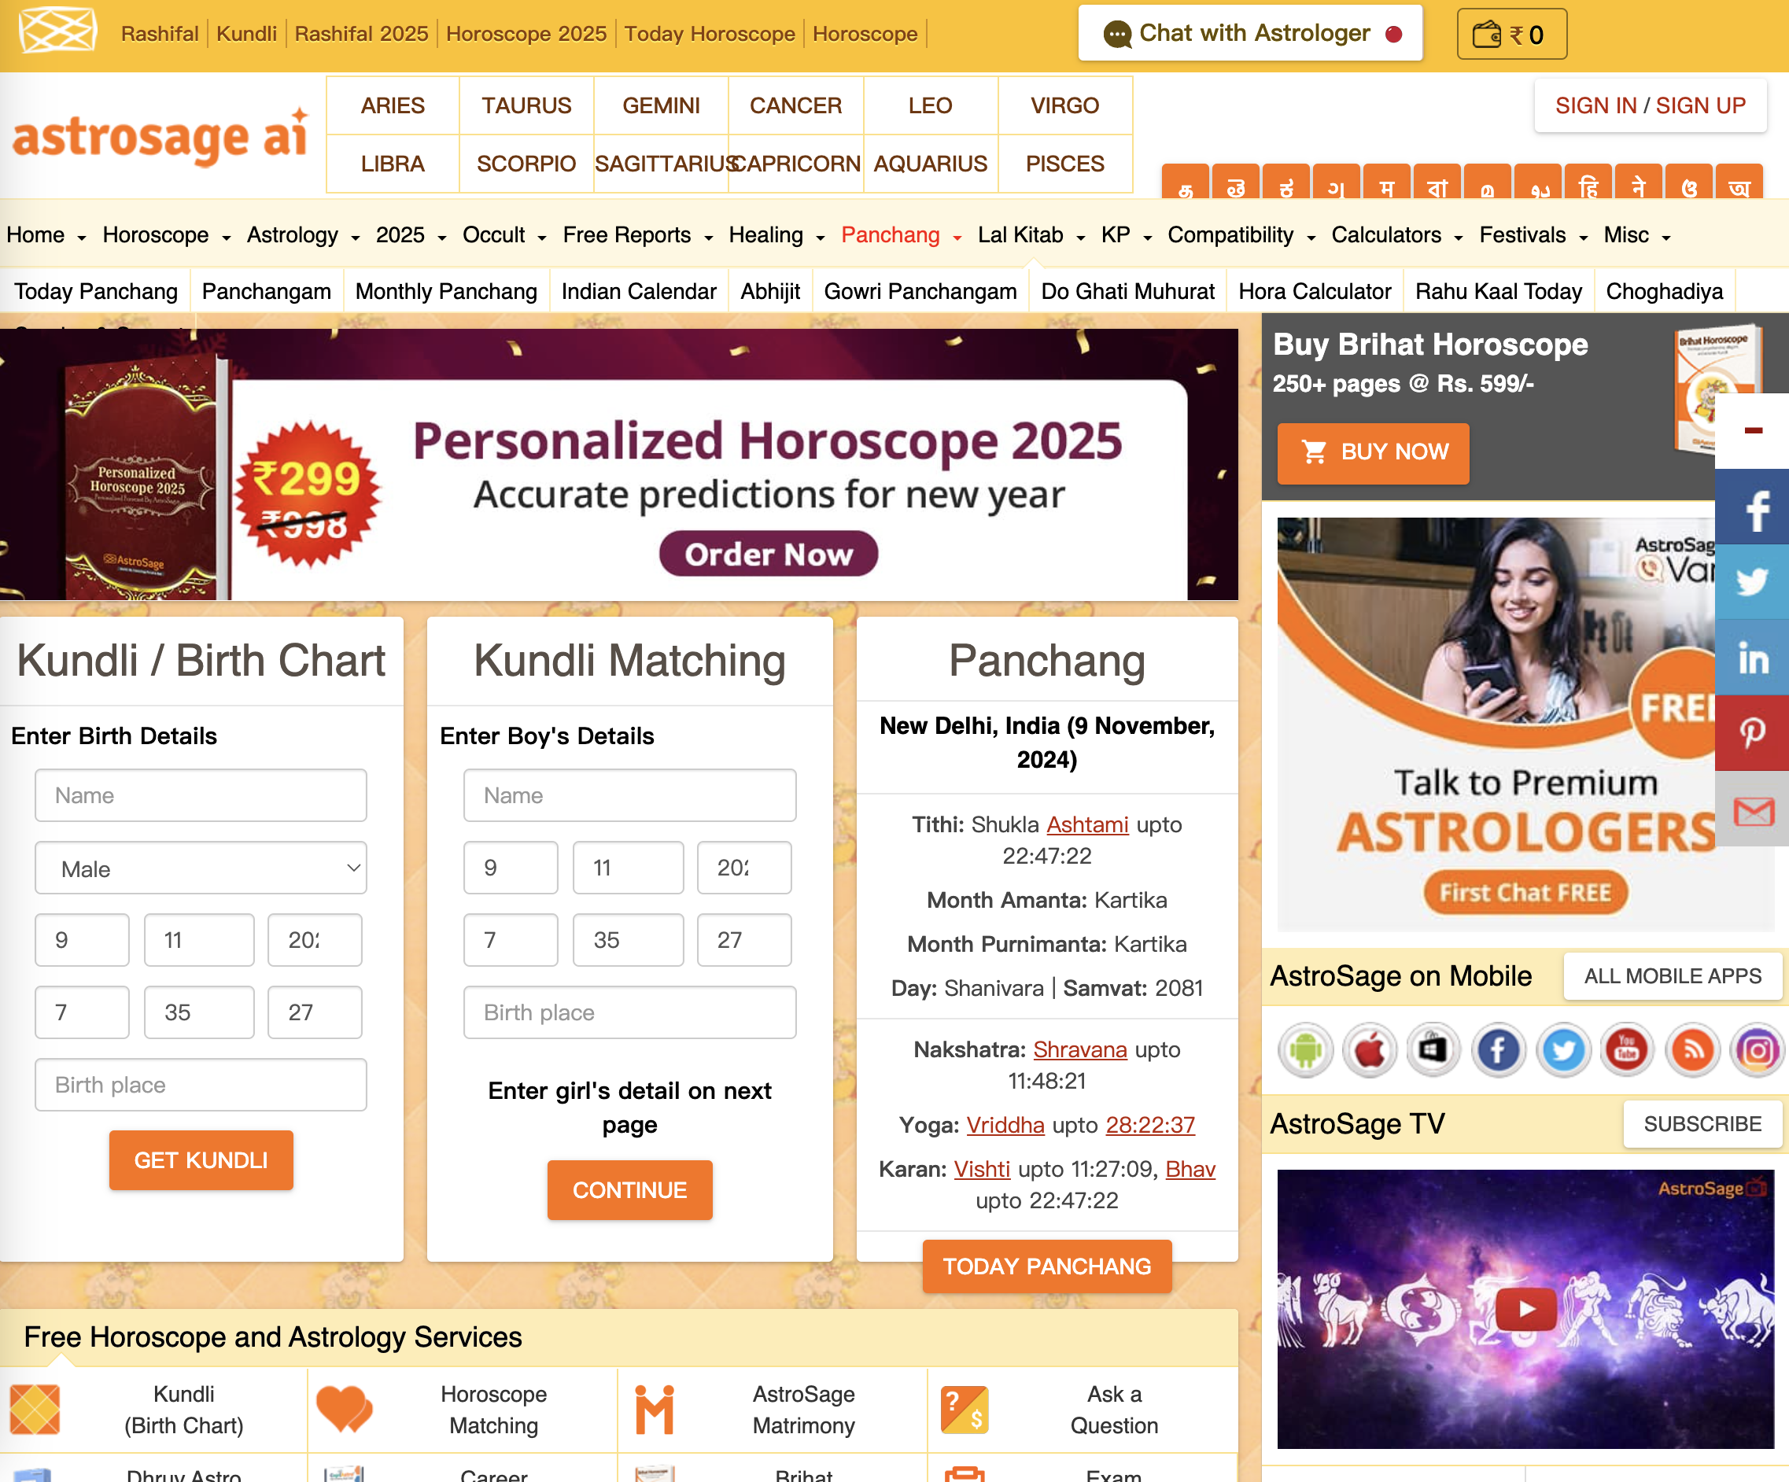Expand the Healing menu dropdown
The width and height of the screenshot is (1789, 1482).
point(777,235)
